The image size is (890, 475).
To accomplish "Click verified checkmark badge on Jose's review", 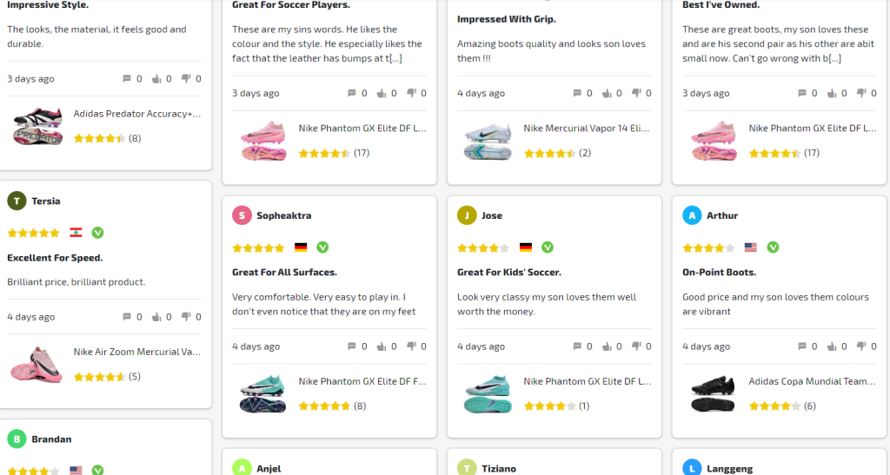I will 548,247.
